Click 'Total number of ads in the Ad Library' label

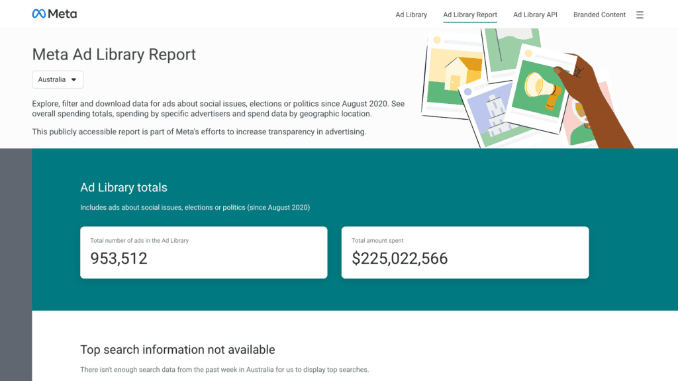[140, 241]
